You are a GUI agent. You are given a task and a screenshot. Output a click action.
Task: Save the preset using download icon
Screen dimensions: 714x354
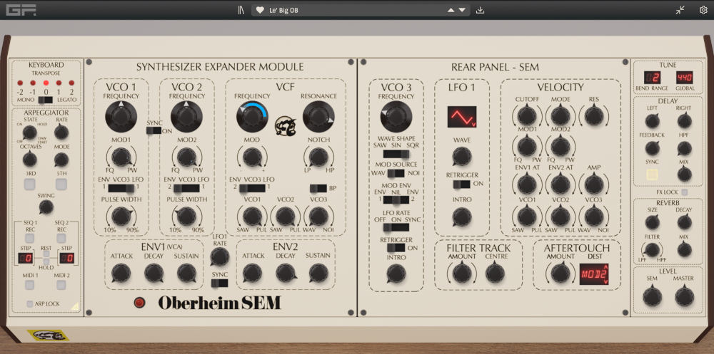[x=480, y=10]
